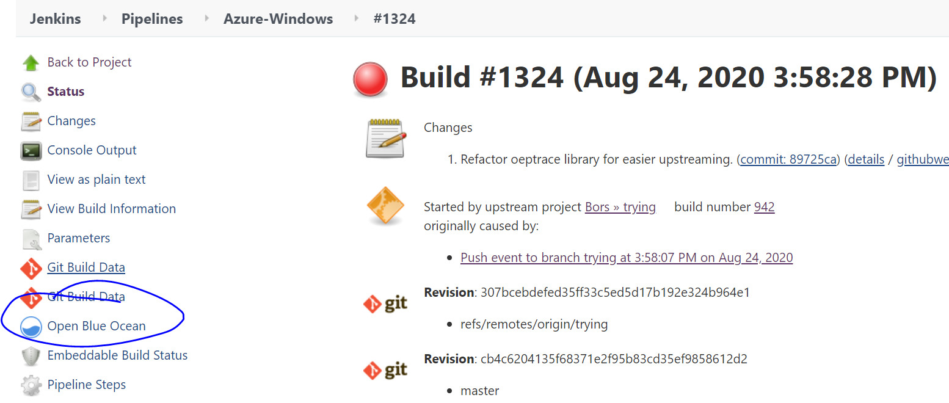Open View as plain text
The width and height of the screenshot is (949, 403).
click(x=96, y=179)
